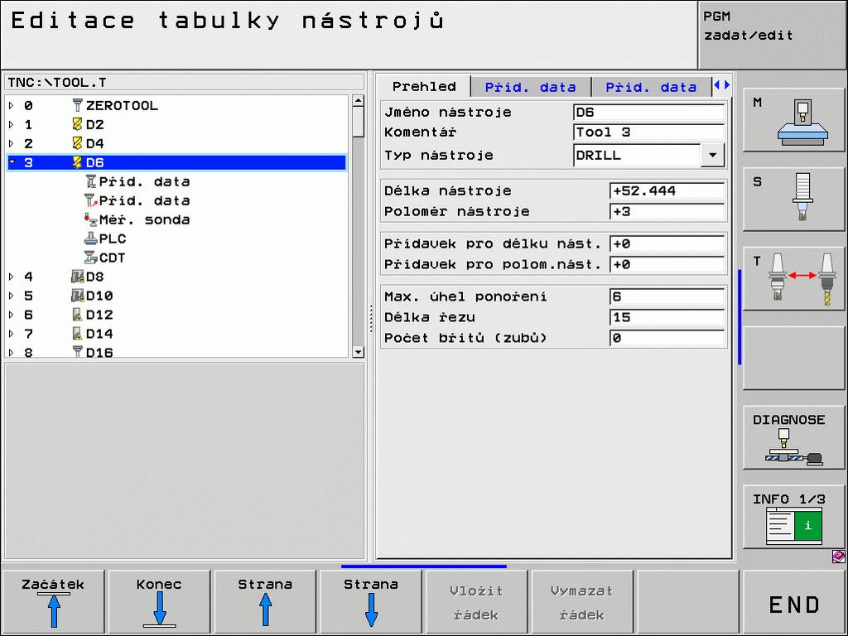Click the tool tree scrollbar down arrow

coord(358,352)
